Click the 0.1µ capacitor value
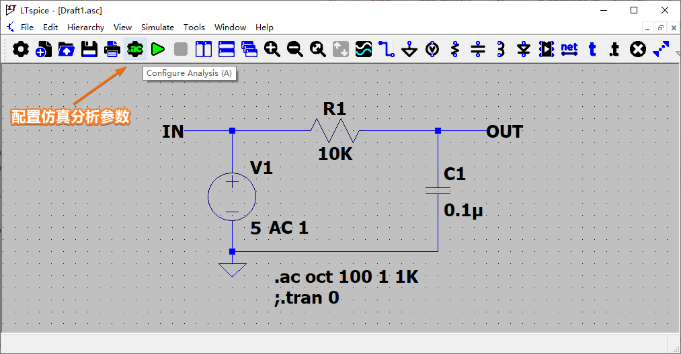Screen dimensions: 681x354 [463, 211]
